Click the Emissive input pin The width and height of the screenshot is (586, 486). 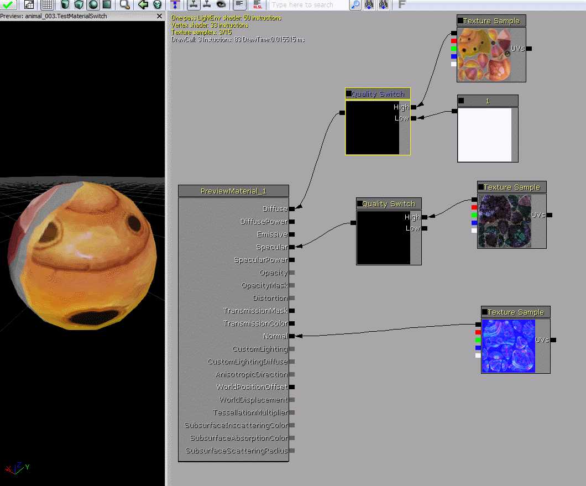click(x=292, y=234)
